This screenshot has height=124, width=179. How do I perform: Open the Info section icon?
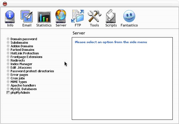pyautogui.click(x=10, y=17)
